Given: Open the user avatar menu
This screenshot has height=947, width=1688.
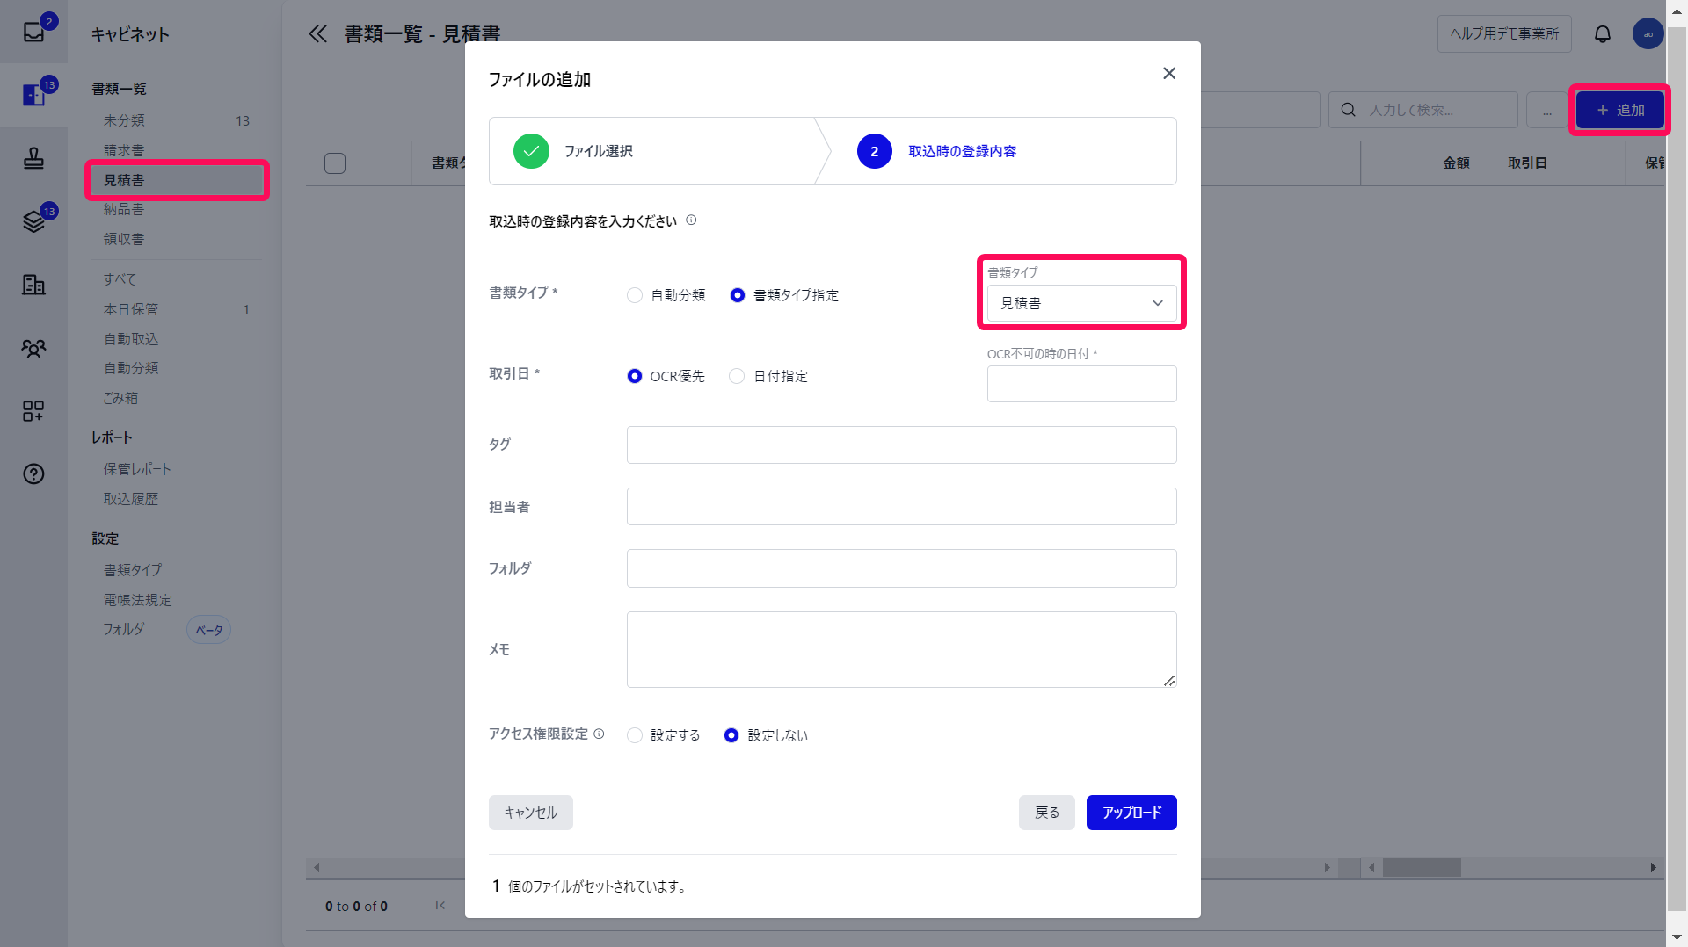Looking at the screenshot, I should 1648,33.
